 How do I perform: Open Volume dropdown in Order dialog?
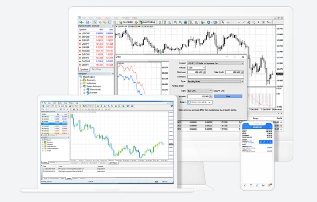pos(197,67)
